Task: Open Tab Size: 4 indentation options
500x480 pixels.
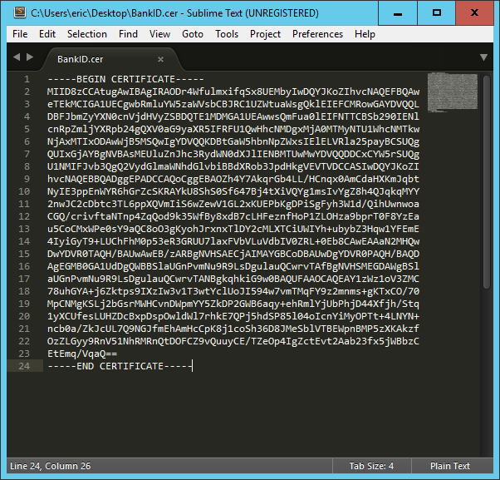Action: click(x=371, y=466)
